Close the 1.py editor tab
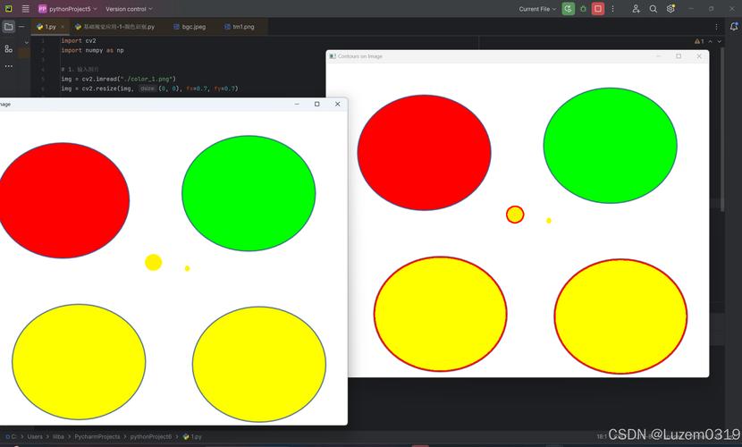Viewport: 742px width, 447px height. [63, 27]
